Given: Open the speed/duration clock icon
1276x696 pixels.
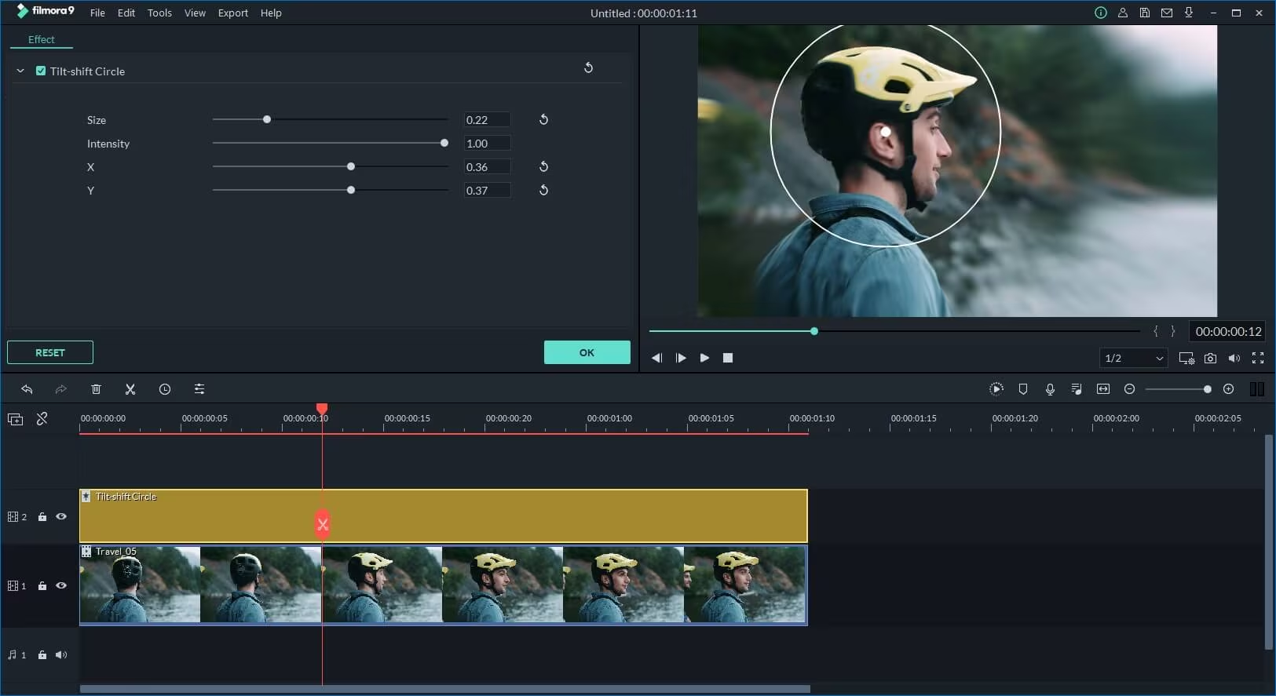Looking at the screenshot, I should tap(165, 389).
